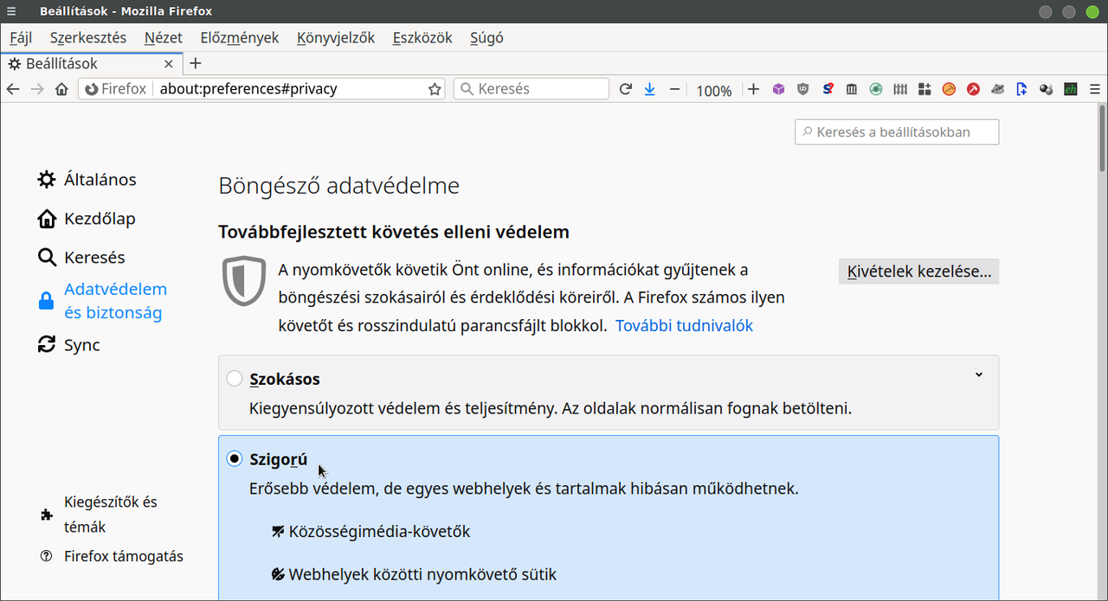Screen dimensions: 1108x601
Task: Open the Könyvjelzők menu
Action: [x=336, y=38]
